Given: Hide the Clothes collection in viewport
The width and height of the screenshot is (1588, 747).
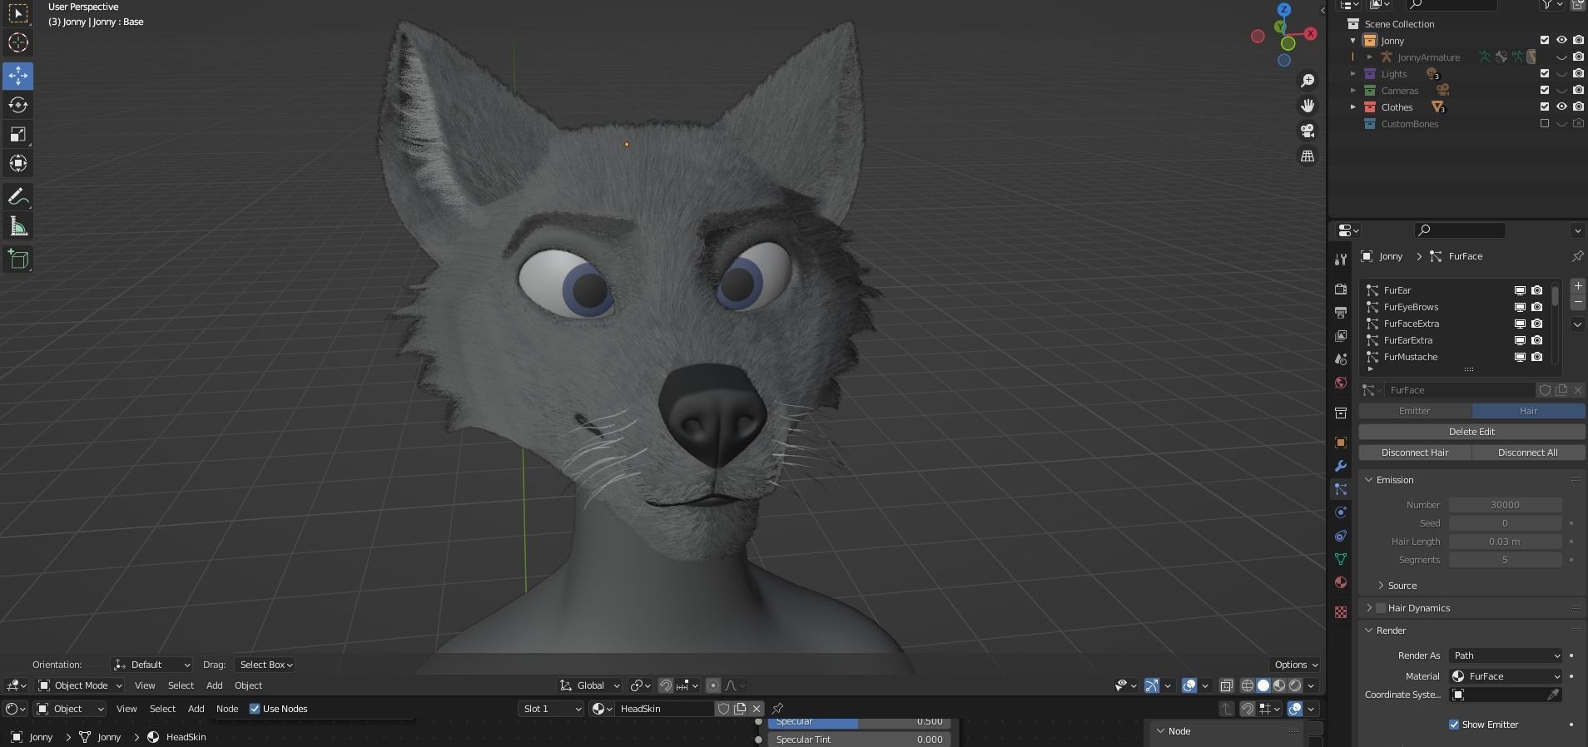Looking at the screenshot, I should point(1561,106).
